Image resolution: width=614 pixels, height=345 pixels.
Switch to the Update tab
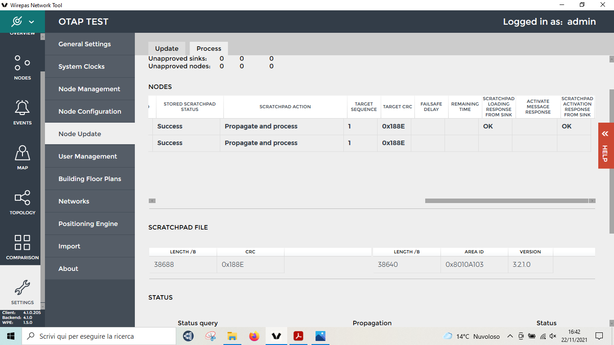pyautogui.click(x=167, y=49)
